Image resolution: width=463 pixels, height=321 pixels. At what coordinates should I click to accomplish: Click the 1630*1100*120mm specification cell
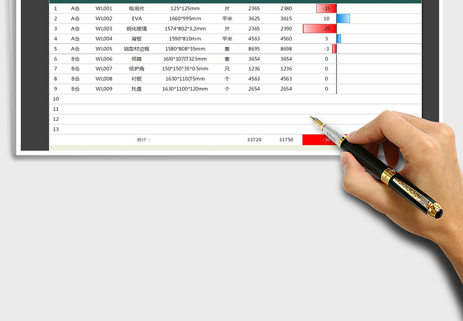point(185,89)
